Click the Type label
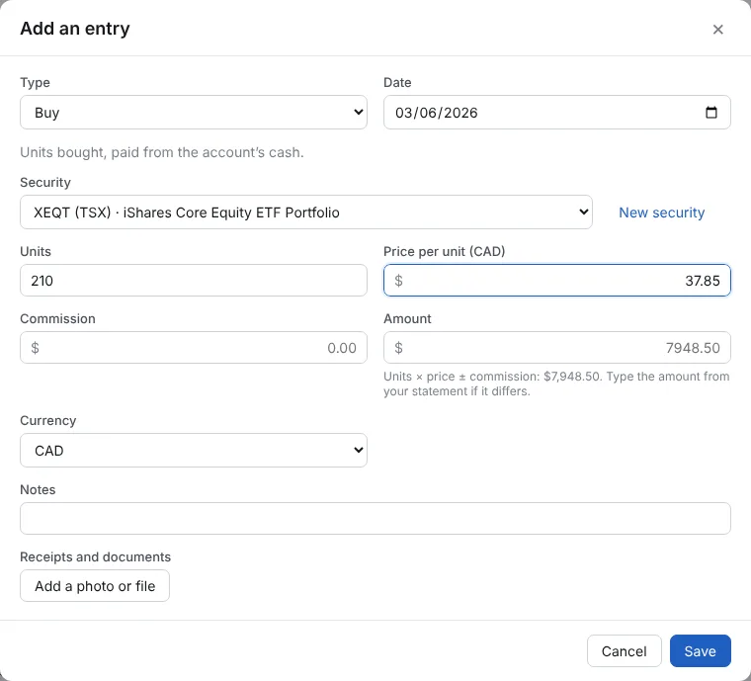The width and height of the screenshot is (751, 681). point(35,82)
